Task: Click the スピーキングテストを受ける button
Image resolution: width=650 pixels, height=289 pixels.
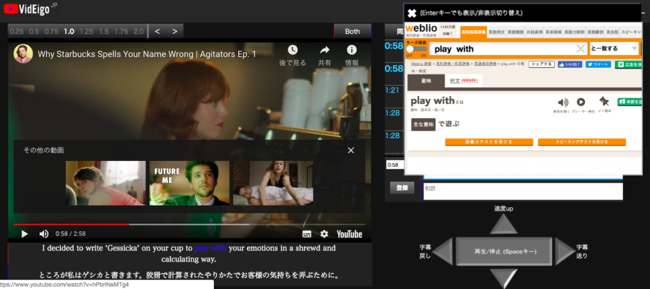Action: click(581, 142)
